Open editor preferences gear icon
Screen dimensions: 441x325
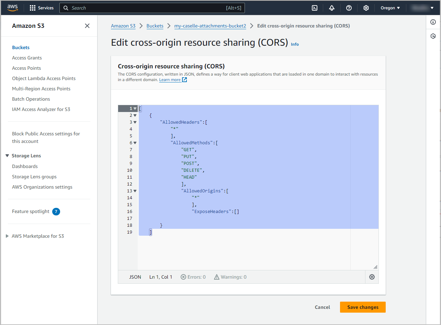point(372,277)
